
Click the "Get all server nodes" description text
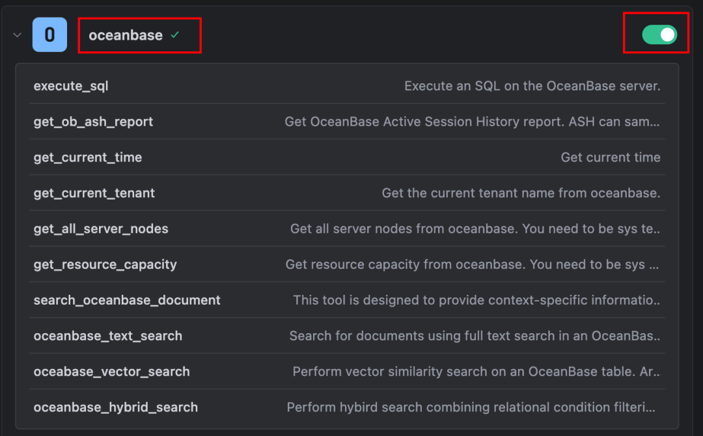click(475, 228)
